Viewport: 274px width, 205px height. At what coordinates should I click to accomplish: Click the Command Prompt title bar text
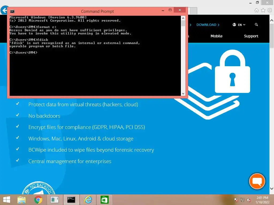97,11
